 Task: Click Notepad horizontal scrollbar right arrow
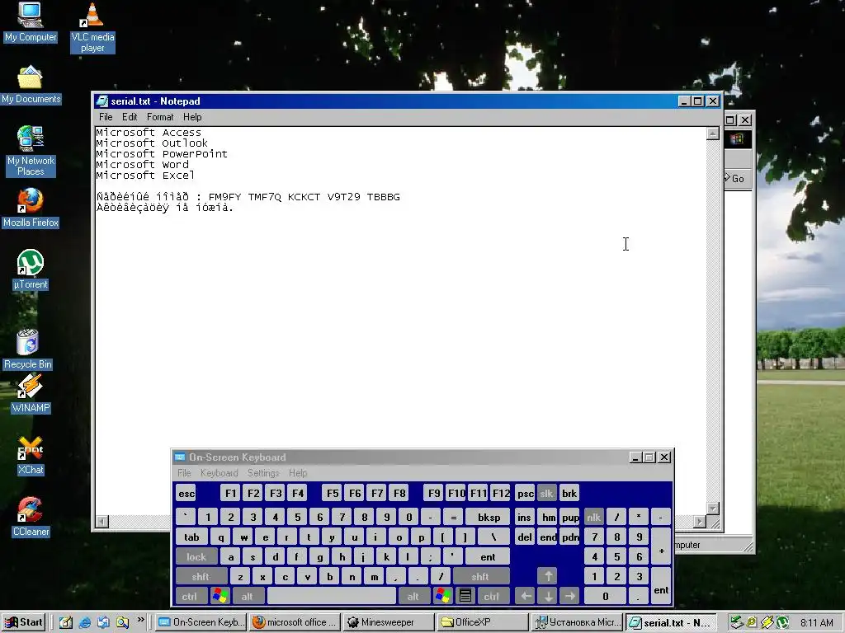pos(700,521)
